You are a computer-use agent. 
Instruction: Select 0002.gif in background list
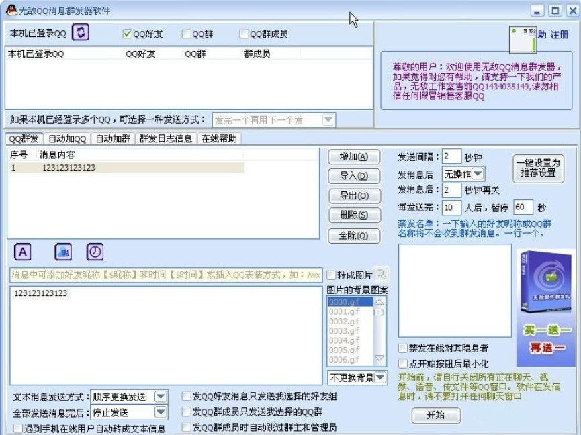tap(350, 322)
